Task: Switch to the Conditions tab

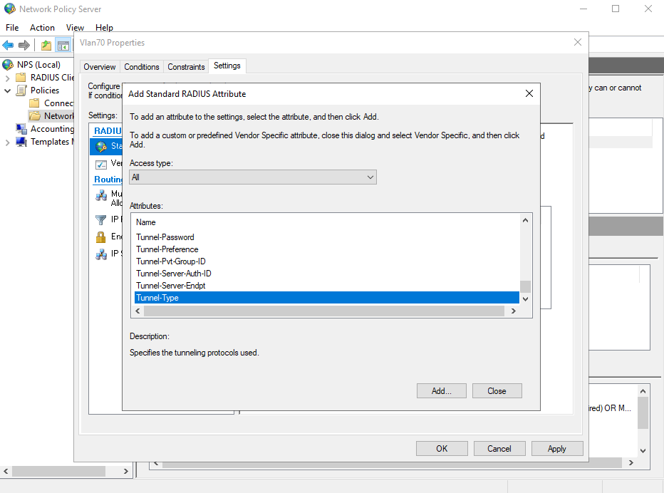Action: (x=142, y=67)
